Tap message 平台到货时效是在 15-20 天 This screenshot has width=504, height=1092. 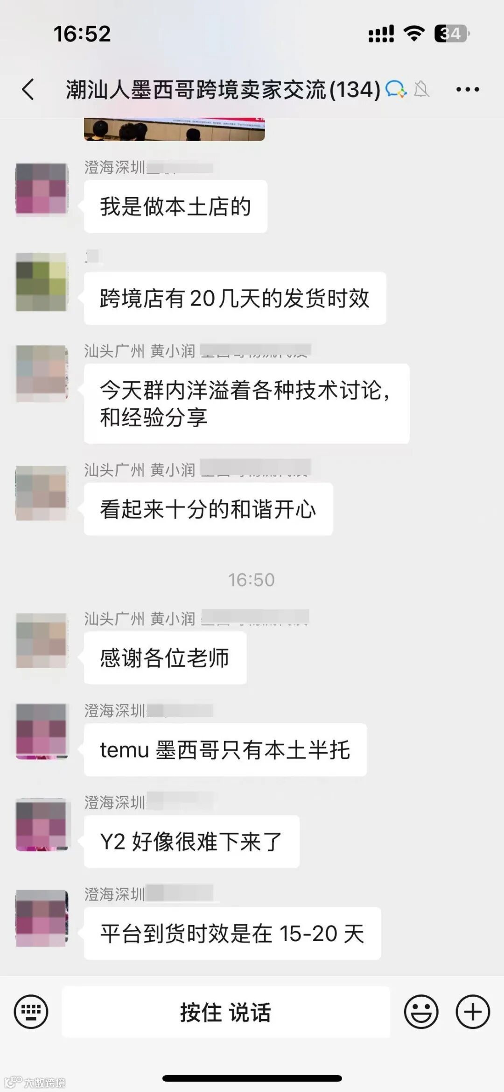pos(232,934)
